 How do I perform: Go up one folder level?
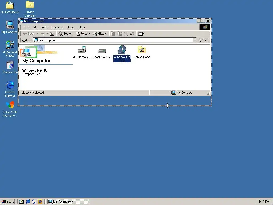click(x=52, y=34)
